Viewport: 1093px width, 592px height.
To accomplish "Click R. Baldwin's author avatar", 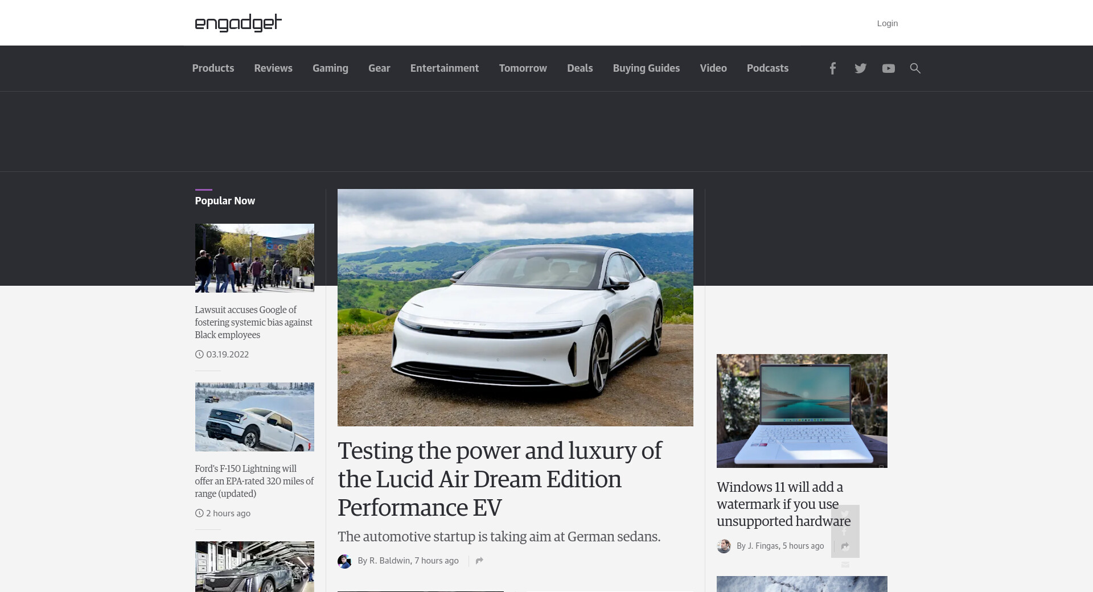I will (x=344, y=561).
